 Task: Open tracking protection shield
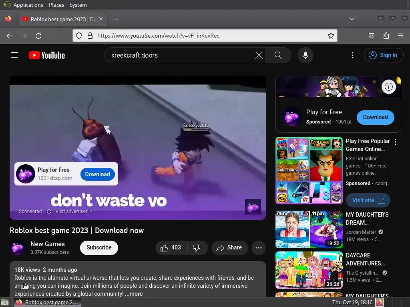[x=79, y=36]
